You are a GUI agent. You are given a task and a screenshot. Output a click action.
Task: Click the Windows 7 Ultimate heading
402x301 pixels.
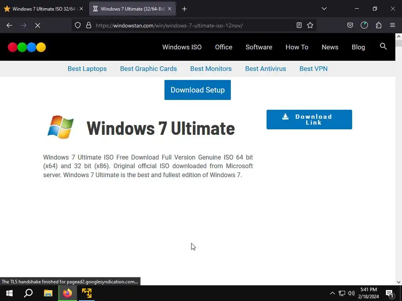(161, 128)
